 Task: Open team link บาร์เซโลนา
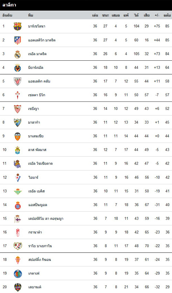(37, 26)
